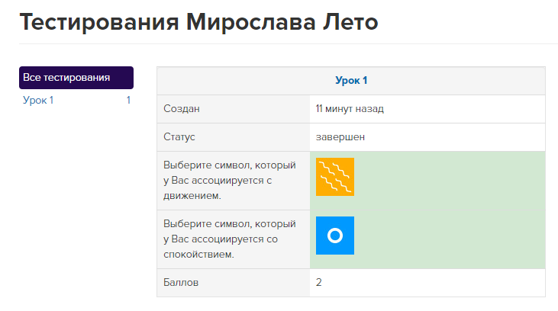Screen dimensions: 558x311
Task: Click the 'Статус' row label
Action: 179,137
